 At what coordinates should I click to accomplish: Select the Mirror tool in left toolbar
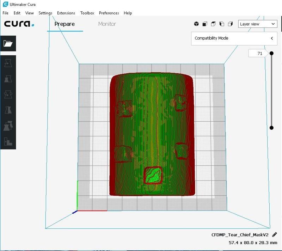pyautogui.click(x=8, y=110)
